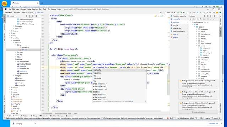Open the Debug tool window
227x127 pixels.
(x=34, y=116)
